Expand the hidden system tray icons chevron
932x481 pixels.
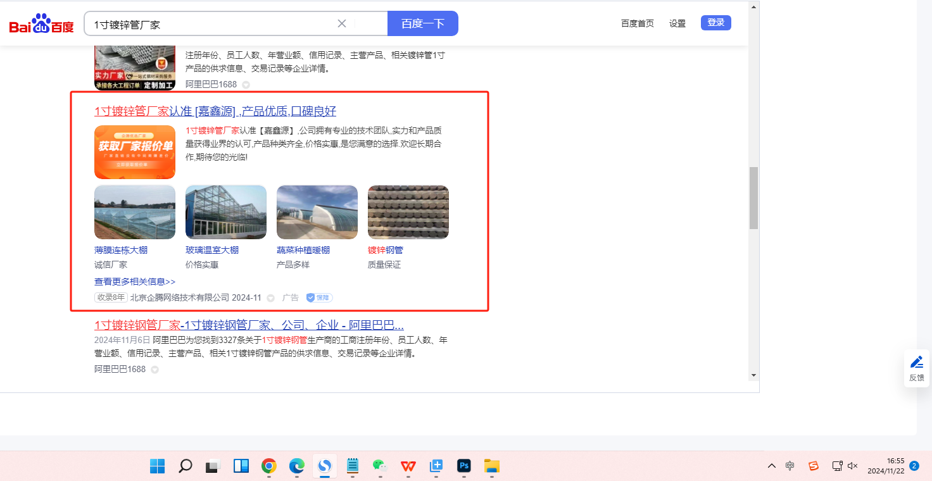click(771, 466)
